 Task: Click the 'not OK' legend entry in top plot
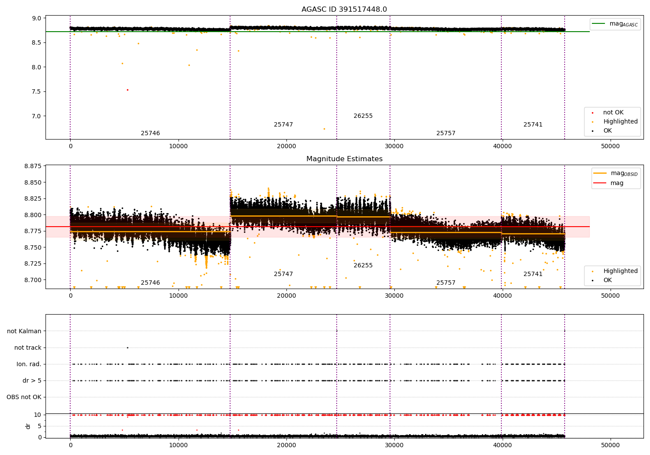(613, 113)
